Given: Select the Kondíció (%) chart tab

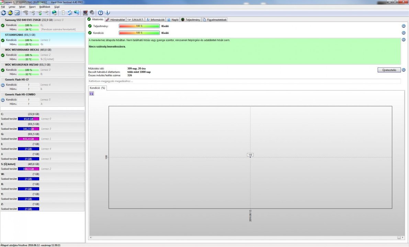Looking at the screenshot, I should [97, 88].
